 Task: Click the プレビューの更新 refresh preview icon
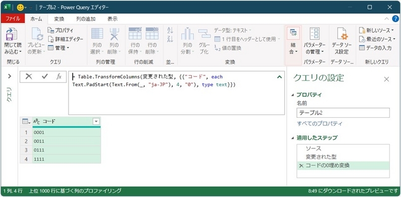pos(37,34)
